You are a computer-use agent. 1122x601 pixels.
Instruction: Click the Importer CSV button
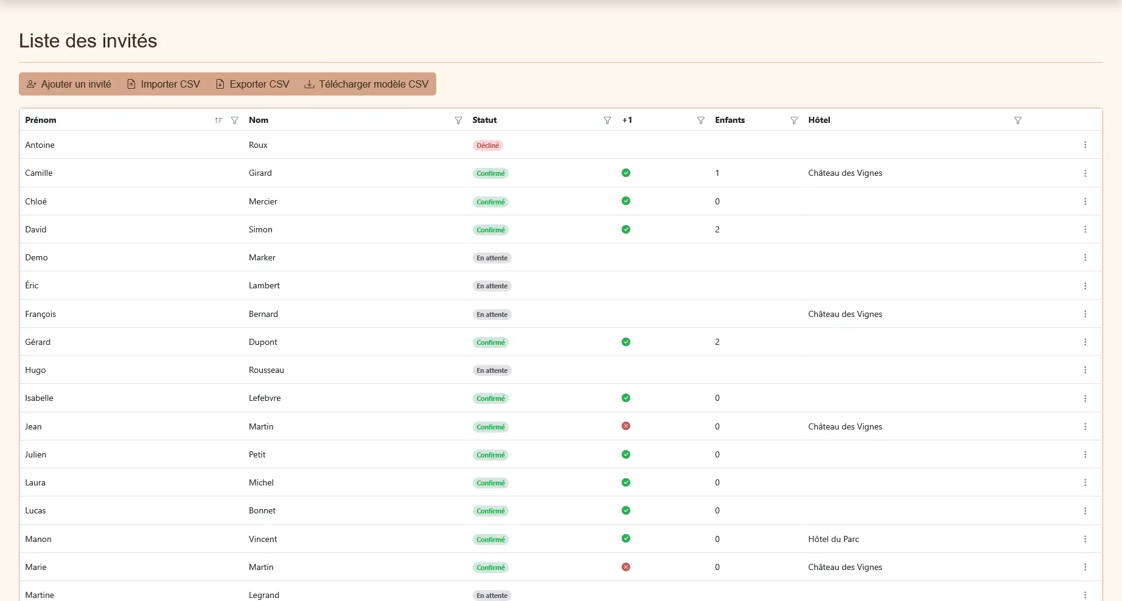[x=163, y=84]
